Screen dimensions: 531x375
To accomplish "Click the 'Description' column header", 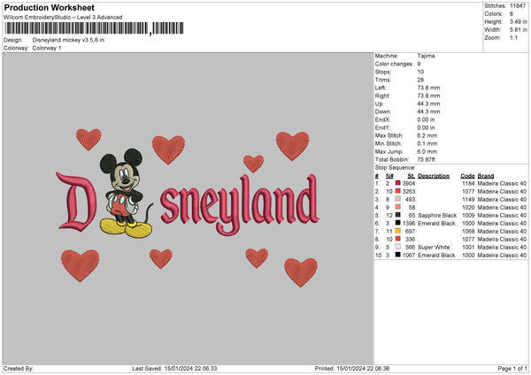I will point(434,176).
